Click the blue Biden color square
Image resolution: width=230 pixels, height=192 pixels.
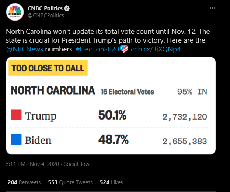pyautogui.click(x=16, y=139)
